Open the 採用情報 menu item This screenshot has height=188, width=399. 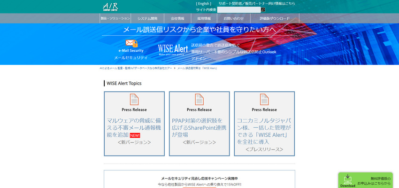[x=204, y=18]
